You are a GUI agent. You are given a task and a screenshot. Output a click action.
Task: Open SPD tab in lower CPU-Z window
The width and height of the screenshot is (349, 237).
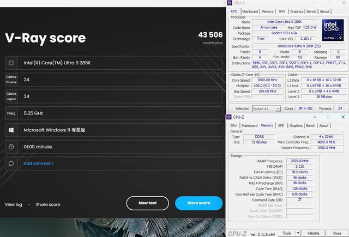coord(281,126)
